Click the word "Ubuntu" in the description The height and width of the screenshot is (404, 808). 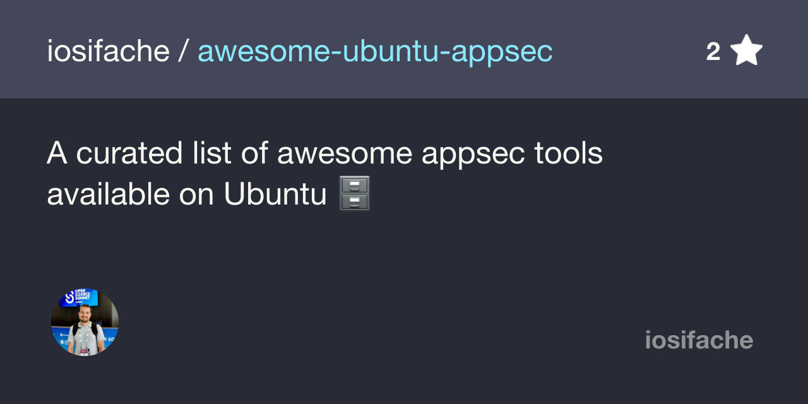coord(275,194)
